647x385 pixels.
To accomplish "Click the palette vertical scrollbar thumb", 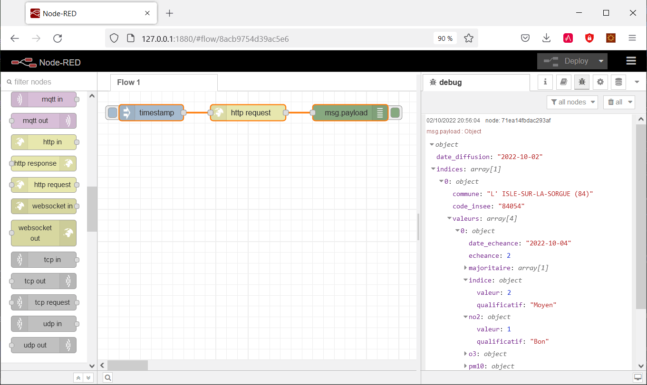I will pyautogui.click(x=92, y=209).
